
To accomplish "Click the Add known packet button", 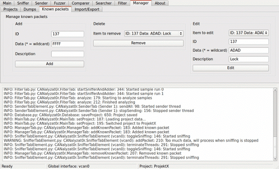I will pos(49,64).
